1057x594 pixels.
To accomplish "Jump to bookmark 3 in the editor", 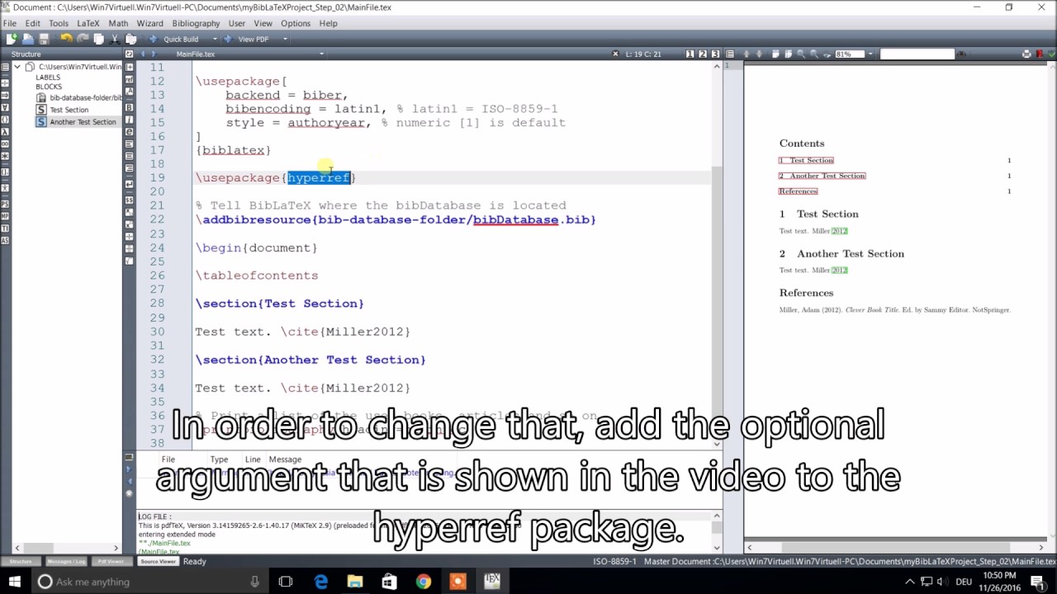I will coord(715,54).
